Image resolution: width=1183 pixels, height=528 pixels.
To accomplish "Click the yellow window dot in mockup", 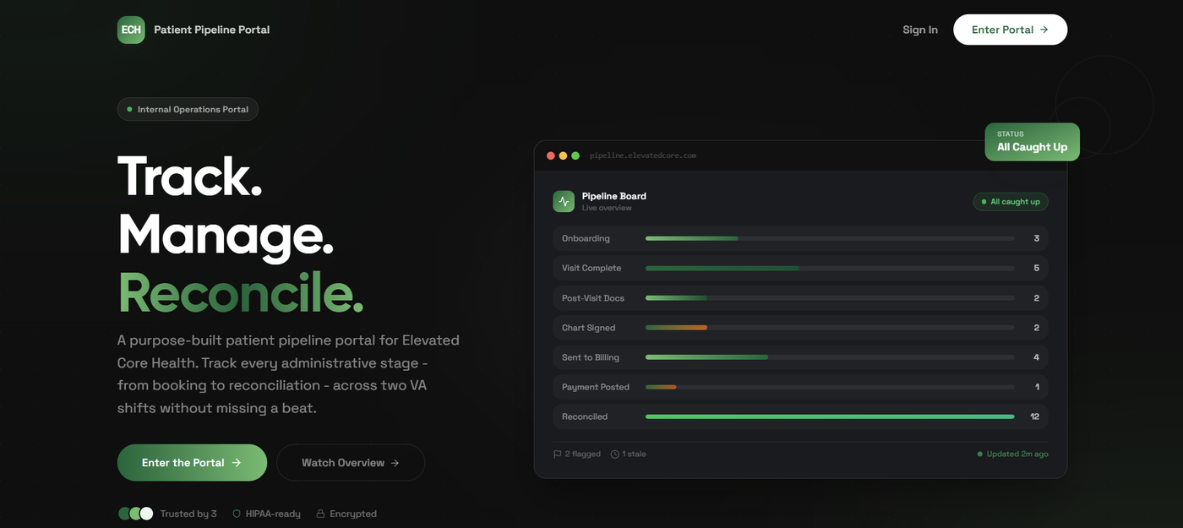I will click(x=564, y=155).
